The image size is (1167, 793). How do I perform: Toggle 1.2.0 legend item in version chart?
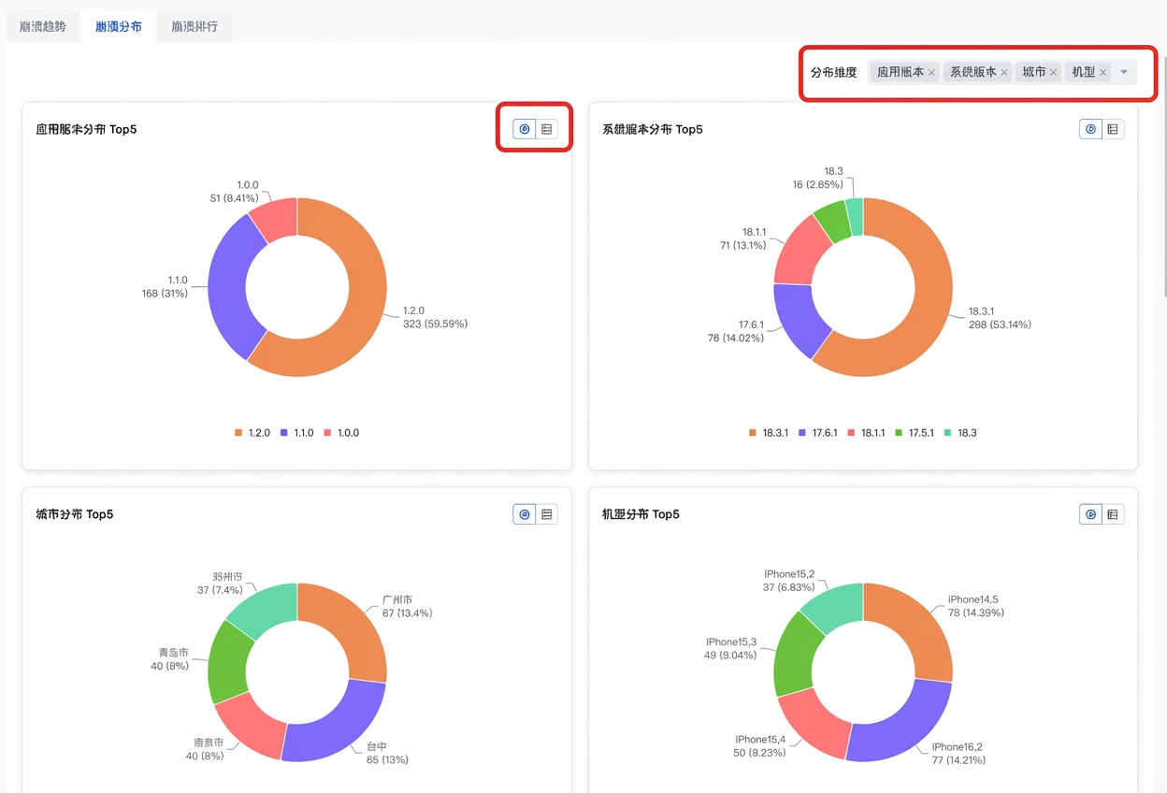[x=252, y=433]
